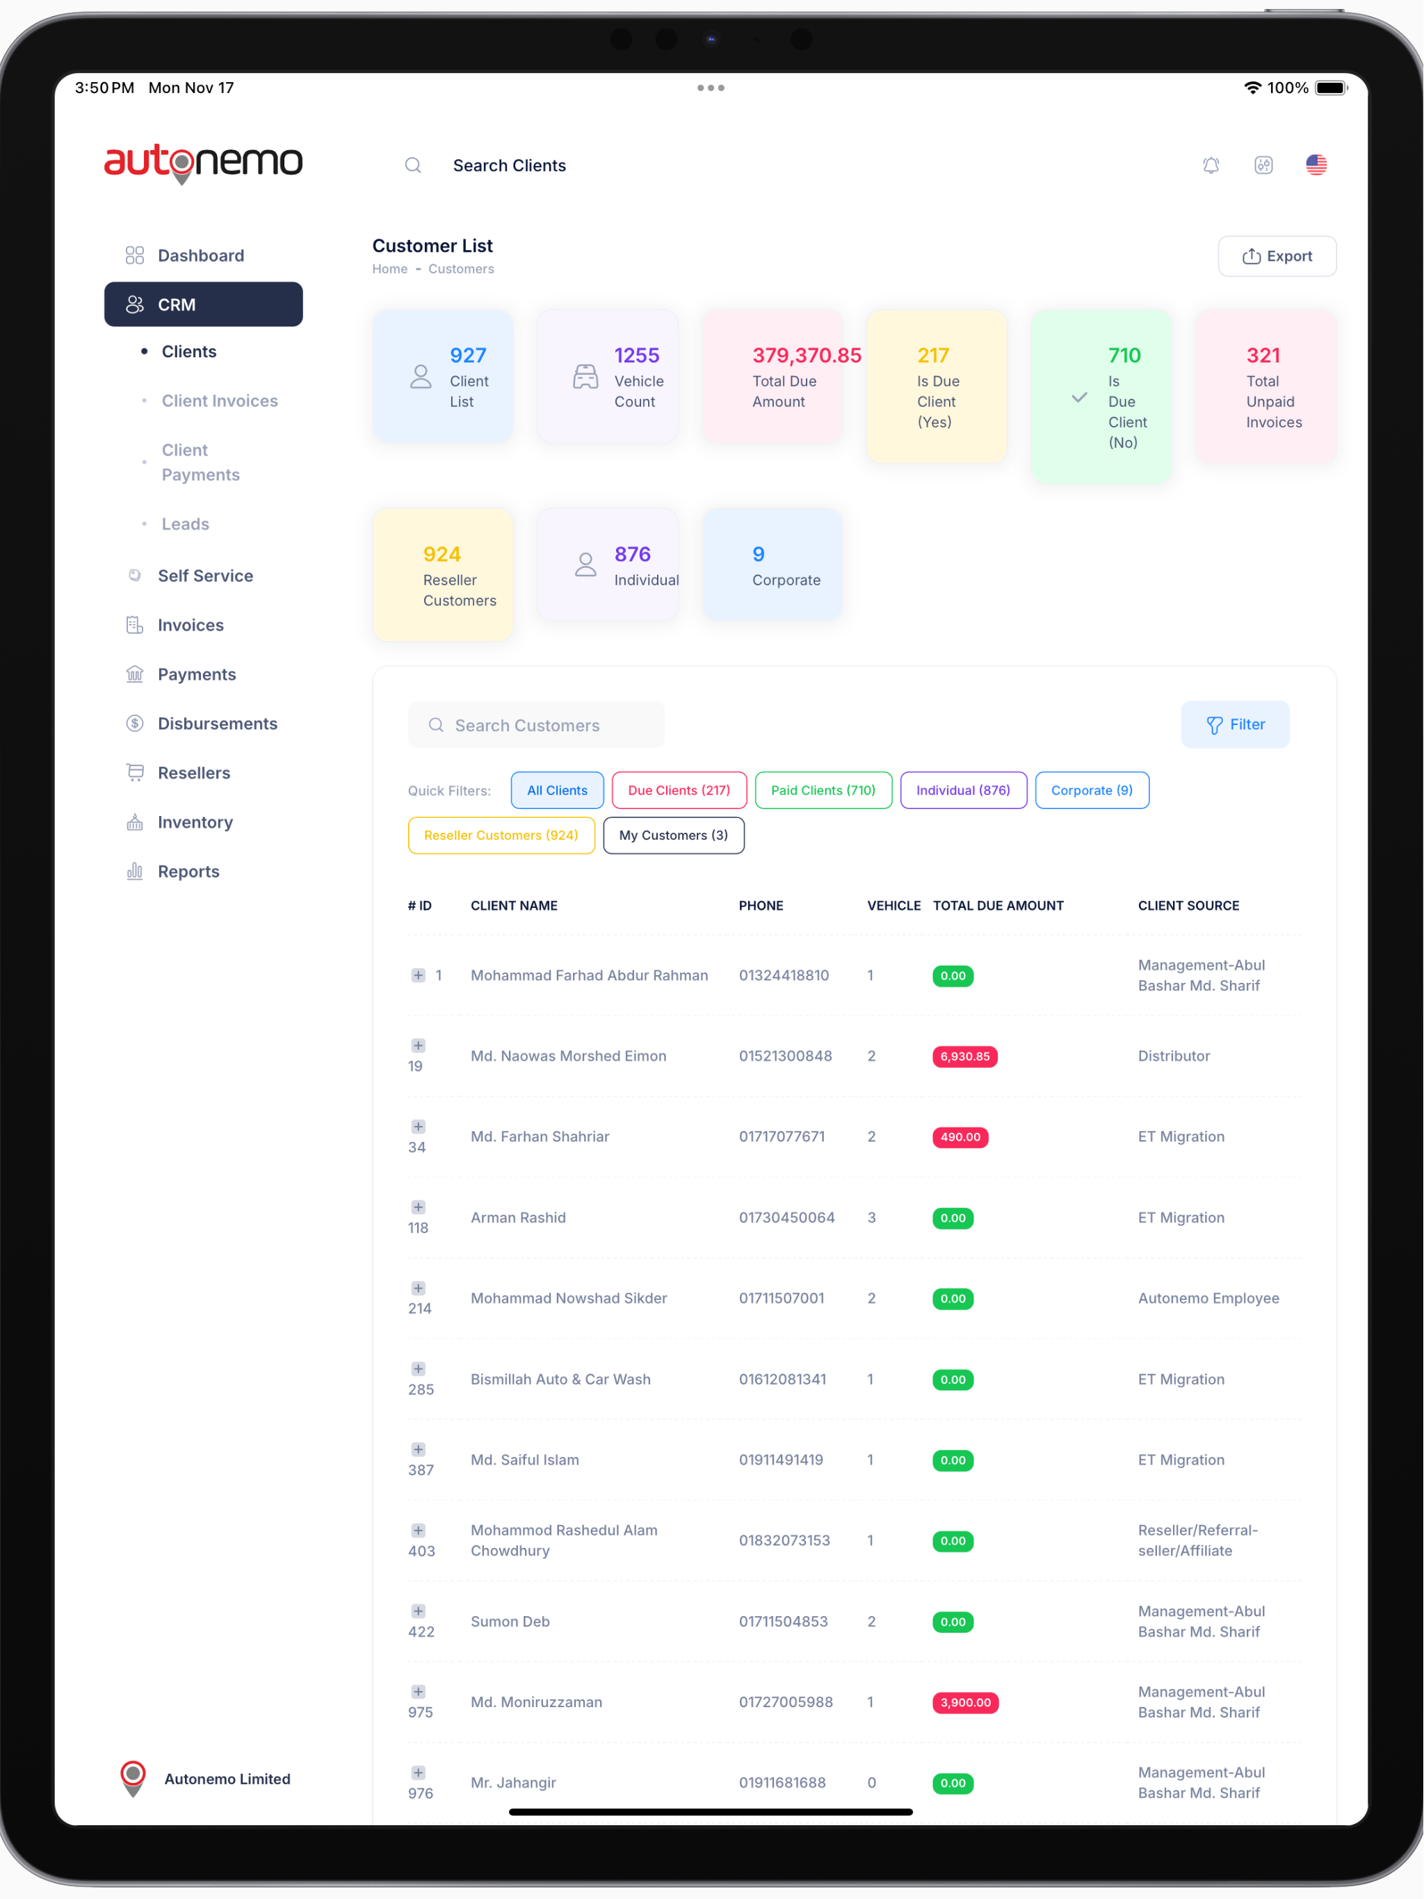
Task: Select the Reseller Customers (924) quick filter
Action: point(501,836)
